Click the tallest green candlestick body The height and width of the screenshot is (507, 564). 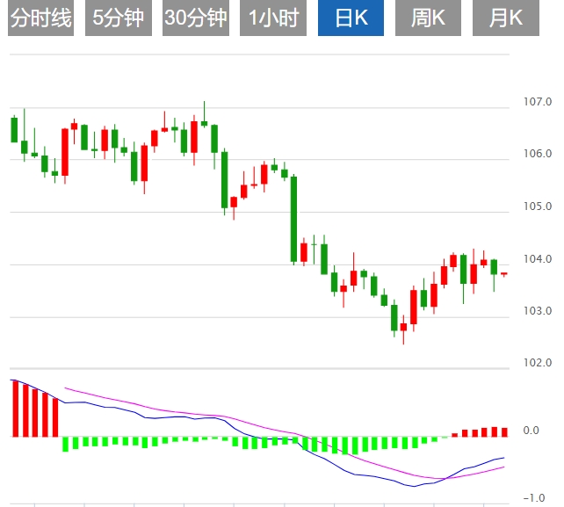point(294,219)
